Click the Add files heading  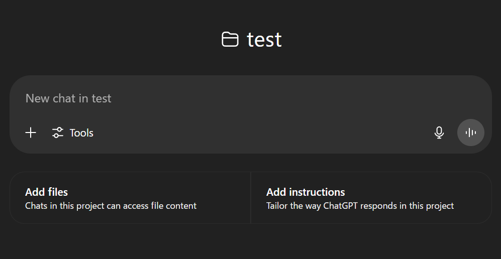[x=46, y=192]
